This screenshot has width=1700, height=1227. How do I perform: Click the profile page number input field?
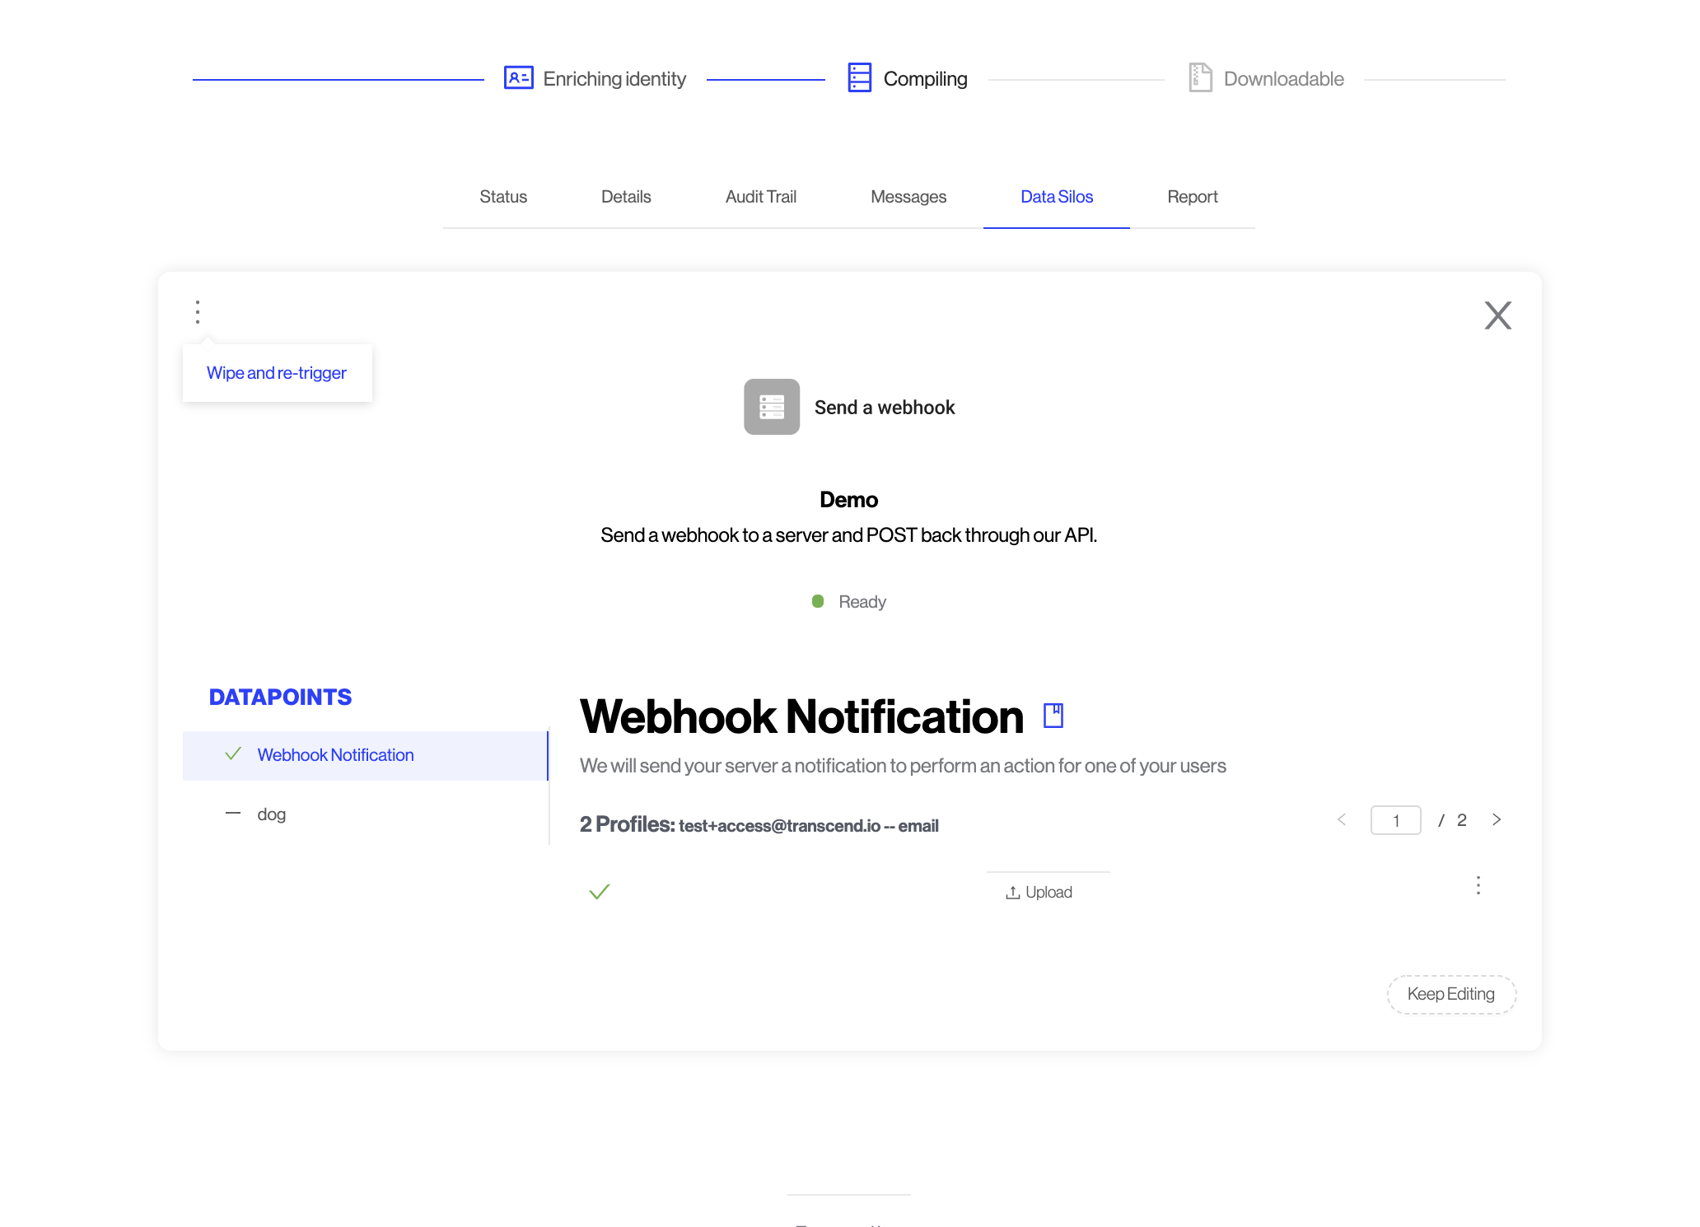[x=1395, y=820]
